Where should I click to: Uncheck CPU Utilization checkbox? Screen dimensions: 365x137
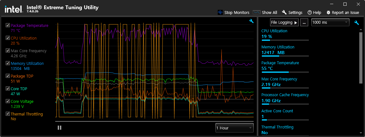click(8, 38)
